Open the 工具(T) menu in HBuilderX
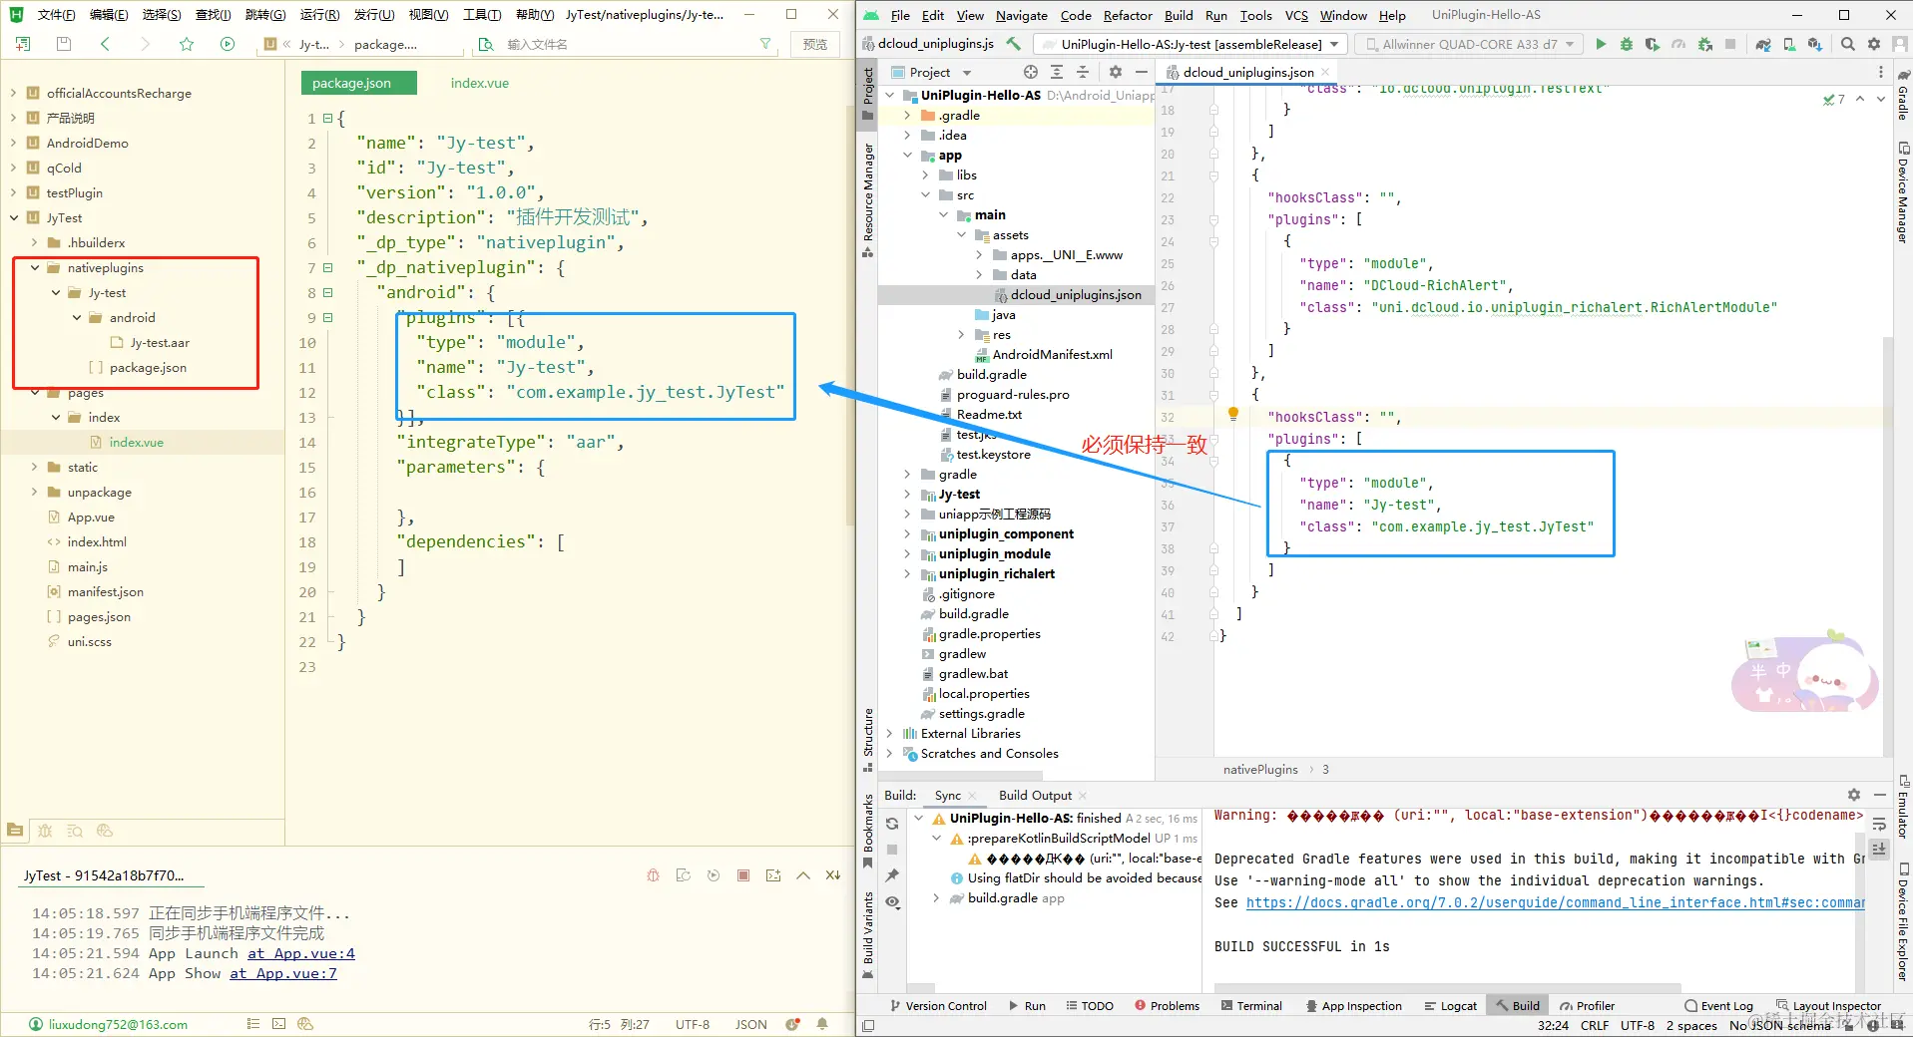 (x=482, y=15)
